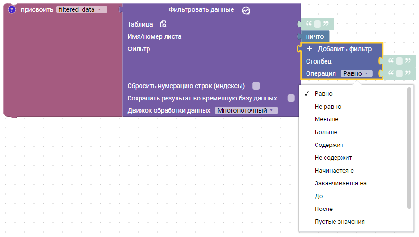Image resolution: width=419 pixels, height=237 pixels.
Task: Click the plus icon in Добавить фильтр
Action: tap(309, 49)
